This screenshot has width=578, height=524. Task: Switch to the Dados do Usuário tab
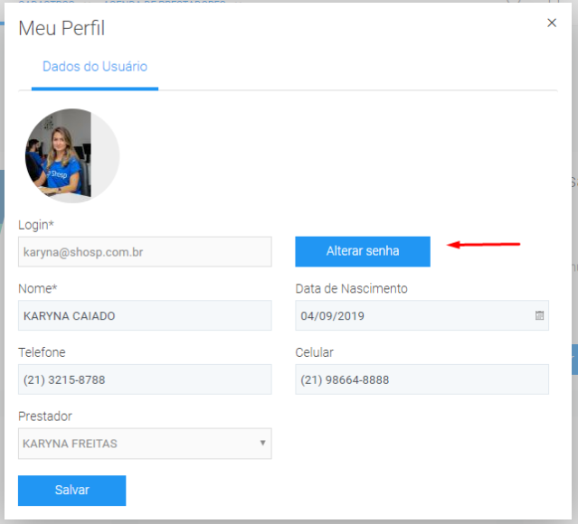[x=95, y=67]
